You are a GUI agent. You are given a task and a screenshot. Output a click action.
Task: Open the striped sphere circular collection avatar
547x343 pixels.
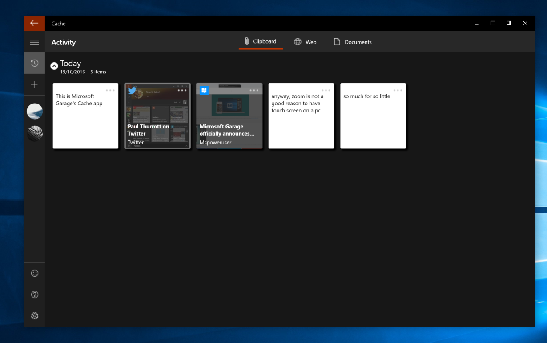(x=35, y=133)
